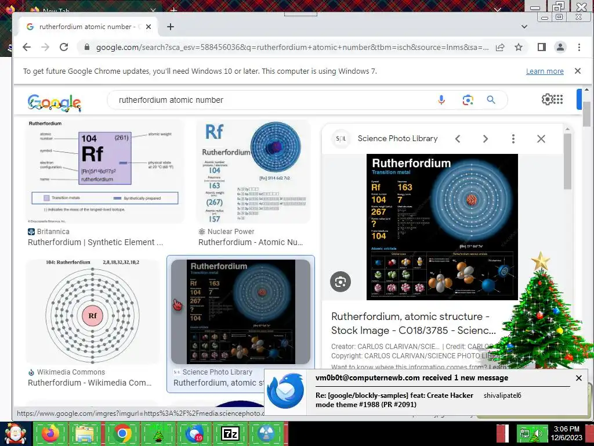Image resolution: width=594 pixels, height=446 pixels.
Task: Click the Christmas tree taskbar icon
Action: point(158,434)
